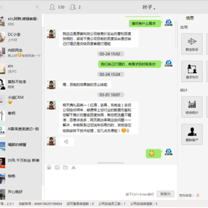Screen dimensions: 208x208
Task: Click company logo avatar beside emoji reply
Action: tap(169, 153)
